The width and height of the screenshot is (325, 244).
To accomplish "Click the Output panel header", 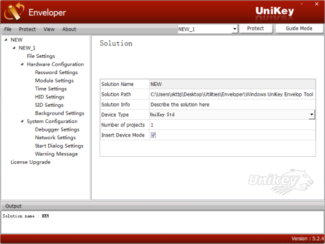I will 162,206.
